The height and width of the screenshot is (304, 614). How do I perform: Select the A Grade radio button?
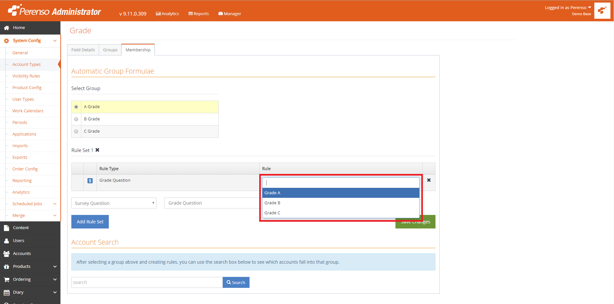76,107
